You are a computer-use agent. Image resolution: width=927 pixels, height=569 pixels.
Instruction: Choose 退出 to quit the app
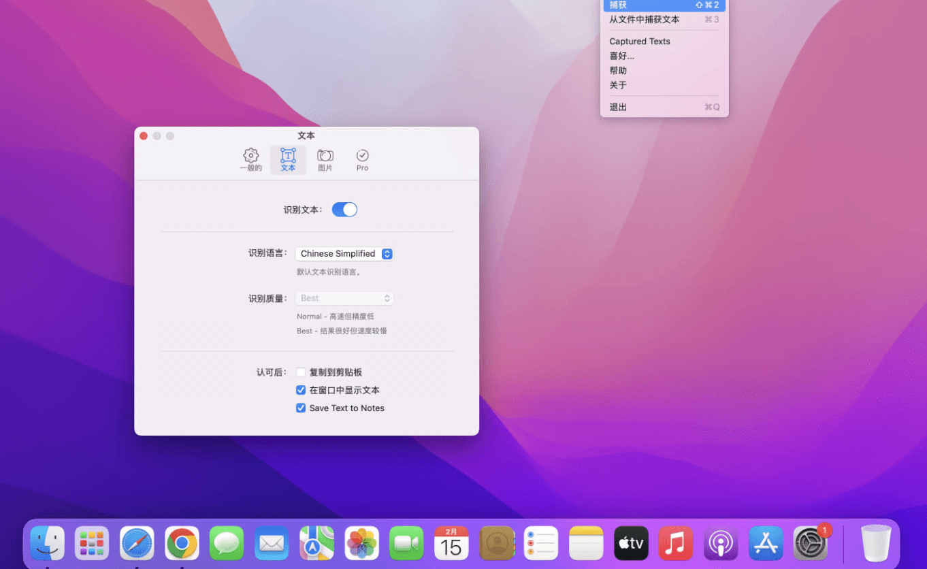pos(618,107)
